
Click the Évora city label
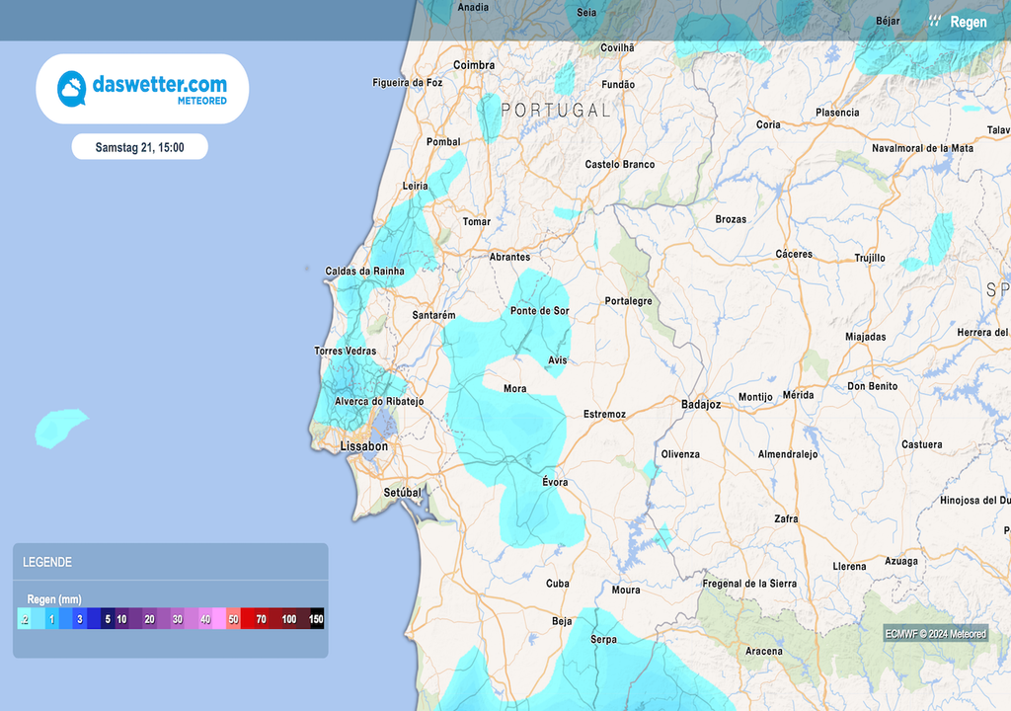tap(555, 482)
